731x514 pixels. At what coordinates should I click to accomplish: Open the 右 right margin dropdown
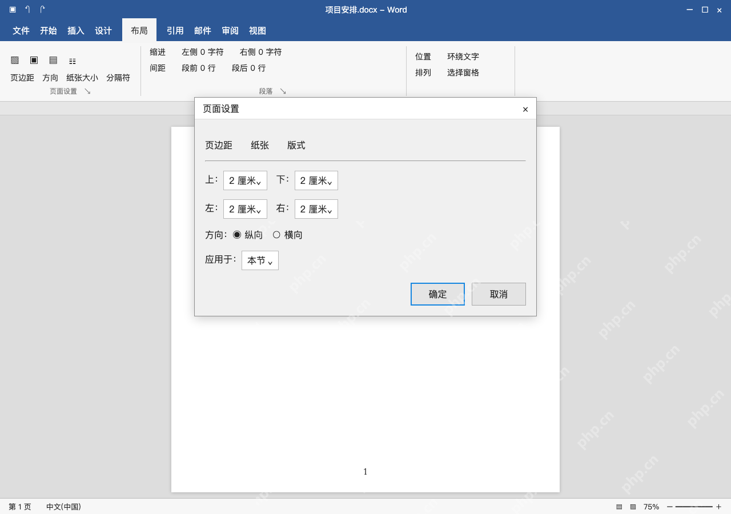316,209
